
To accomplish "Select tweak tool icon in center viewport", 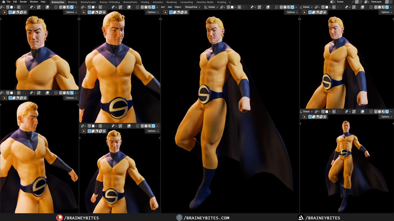I will pyautogui.click(x=165, y=12).
